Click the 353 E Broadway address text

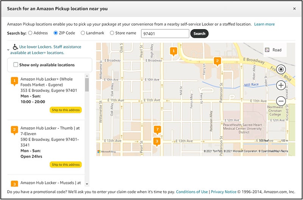point(49,91)
